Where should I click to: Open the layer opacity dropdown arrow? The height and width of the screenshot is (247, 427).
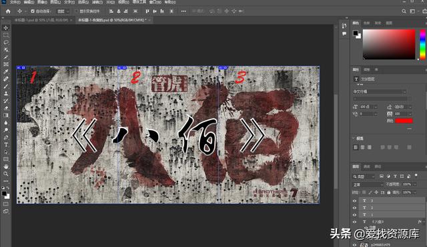point(415,184)
